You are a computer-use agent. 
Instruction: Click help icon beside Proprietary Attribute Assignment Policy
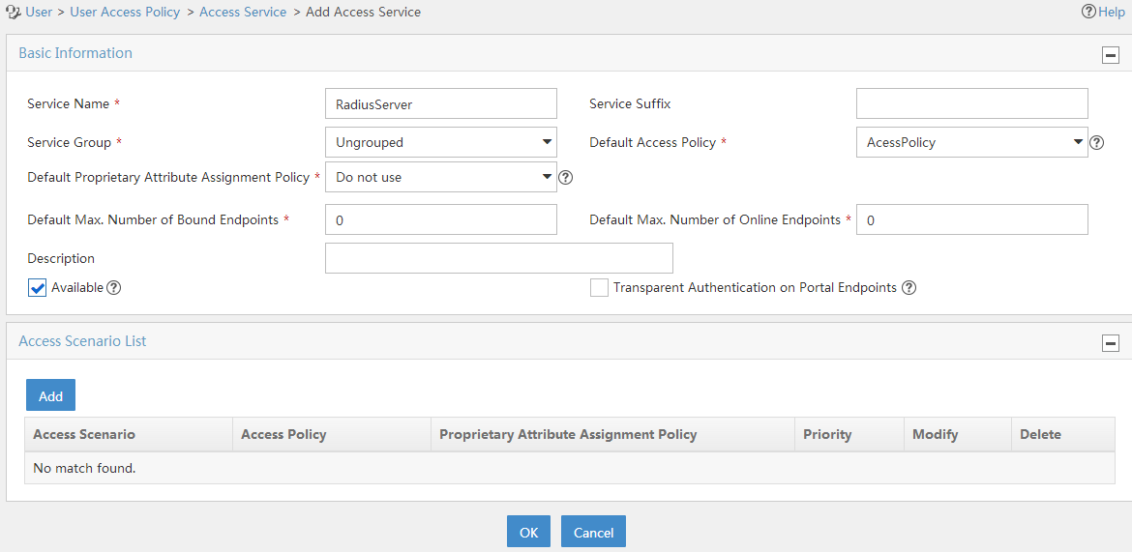tap(565, 177)
